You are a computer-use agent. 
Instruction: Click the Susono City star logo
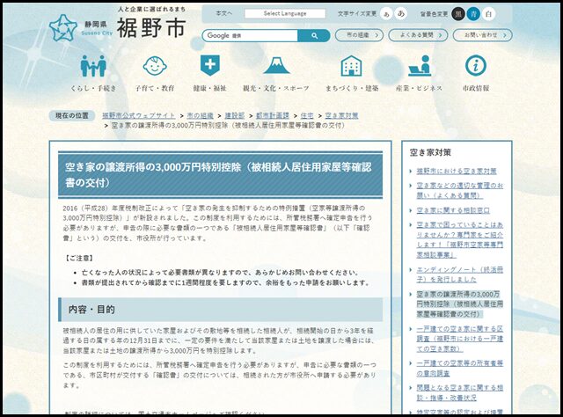(x=62, y=27)
